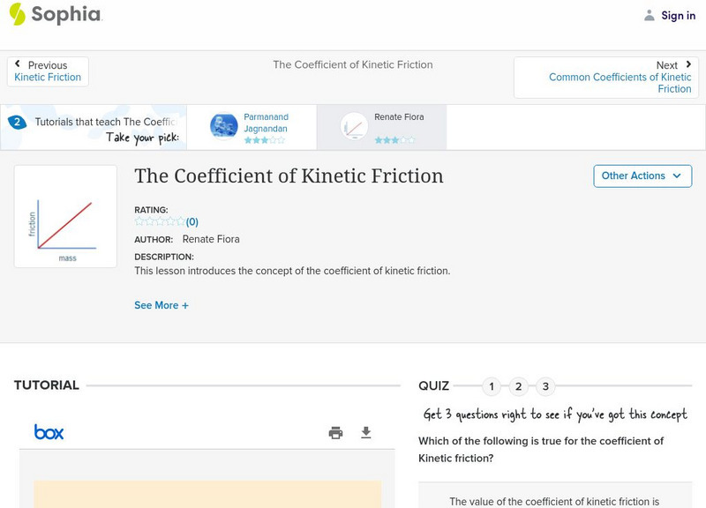Click the user profile icon beside Sign in
Screen dimensions: 706x508
[650, 15]
